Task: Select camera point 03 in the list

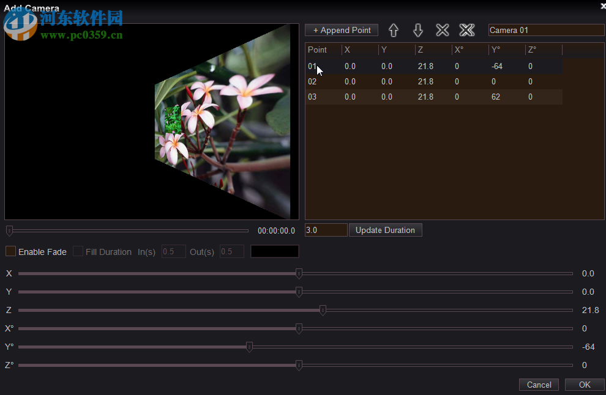Action: [367, 97]
